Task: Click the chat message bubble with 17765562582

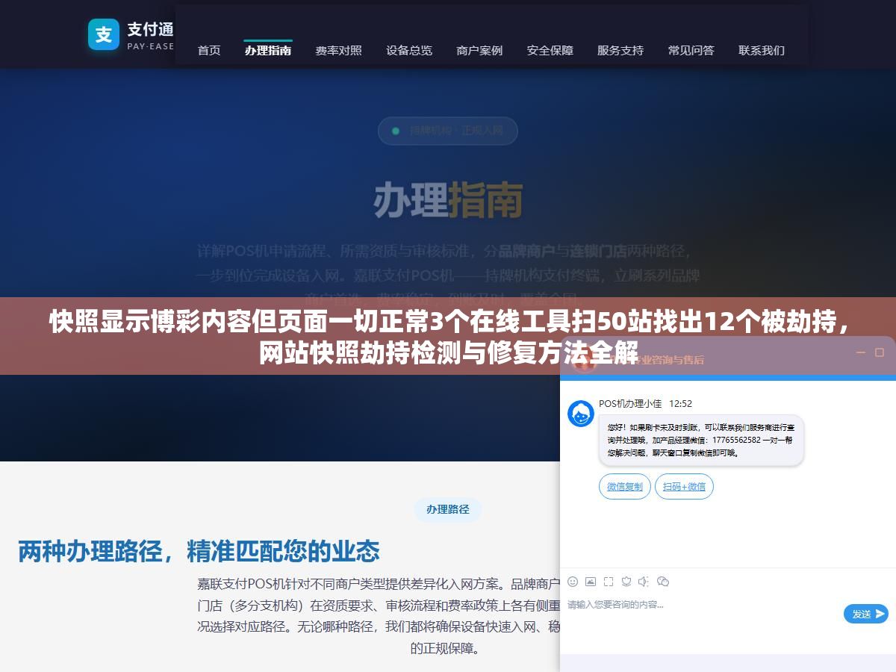Action: (701, 441)
